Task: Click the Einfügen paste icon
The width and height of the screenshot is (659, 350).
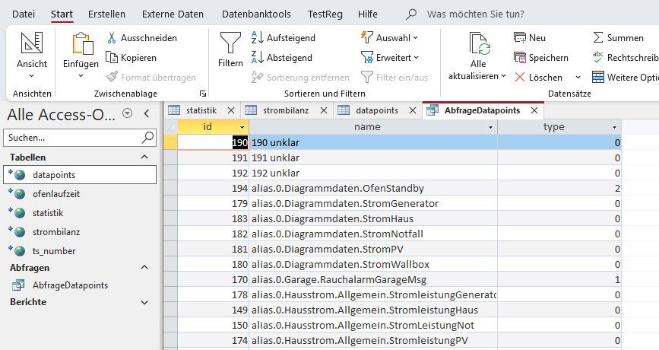Action: pyautogui.click(x=82, y=44)
